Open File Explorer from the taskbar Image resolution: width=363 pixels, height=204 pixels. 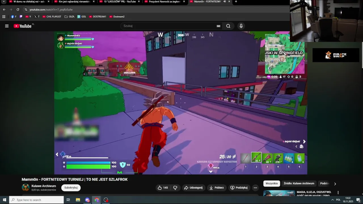click(x=78, y=200)
